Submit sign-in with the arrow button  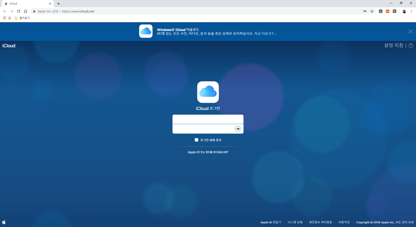tap(238, 129)
